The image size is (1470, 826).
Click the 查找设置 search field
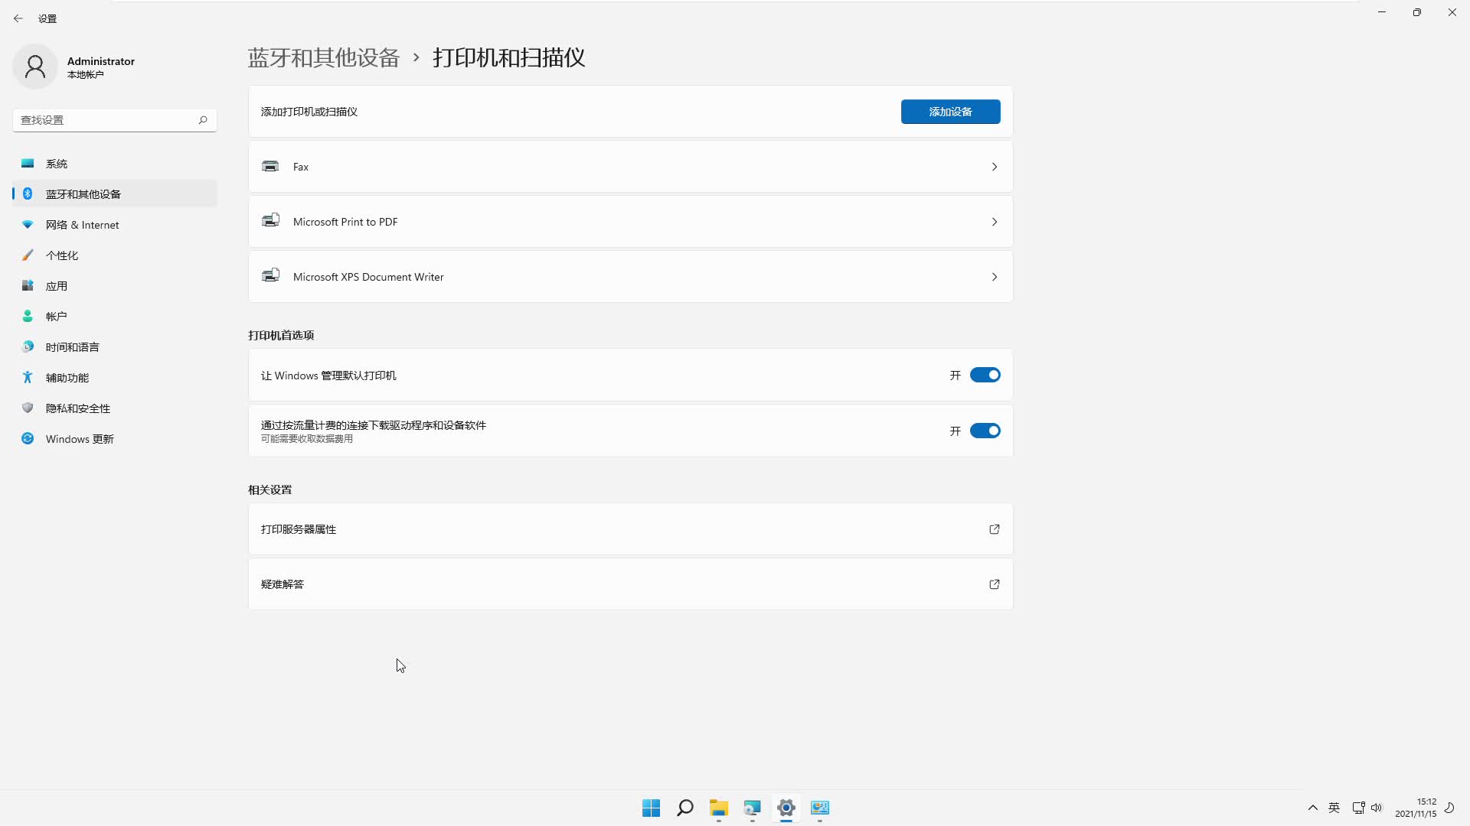click(106, 120)
